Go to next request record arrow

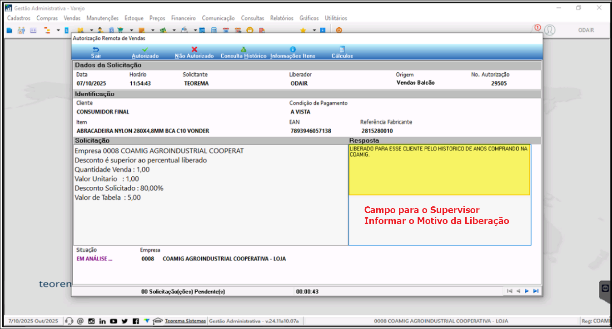[527, 291]
